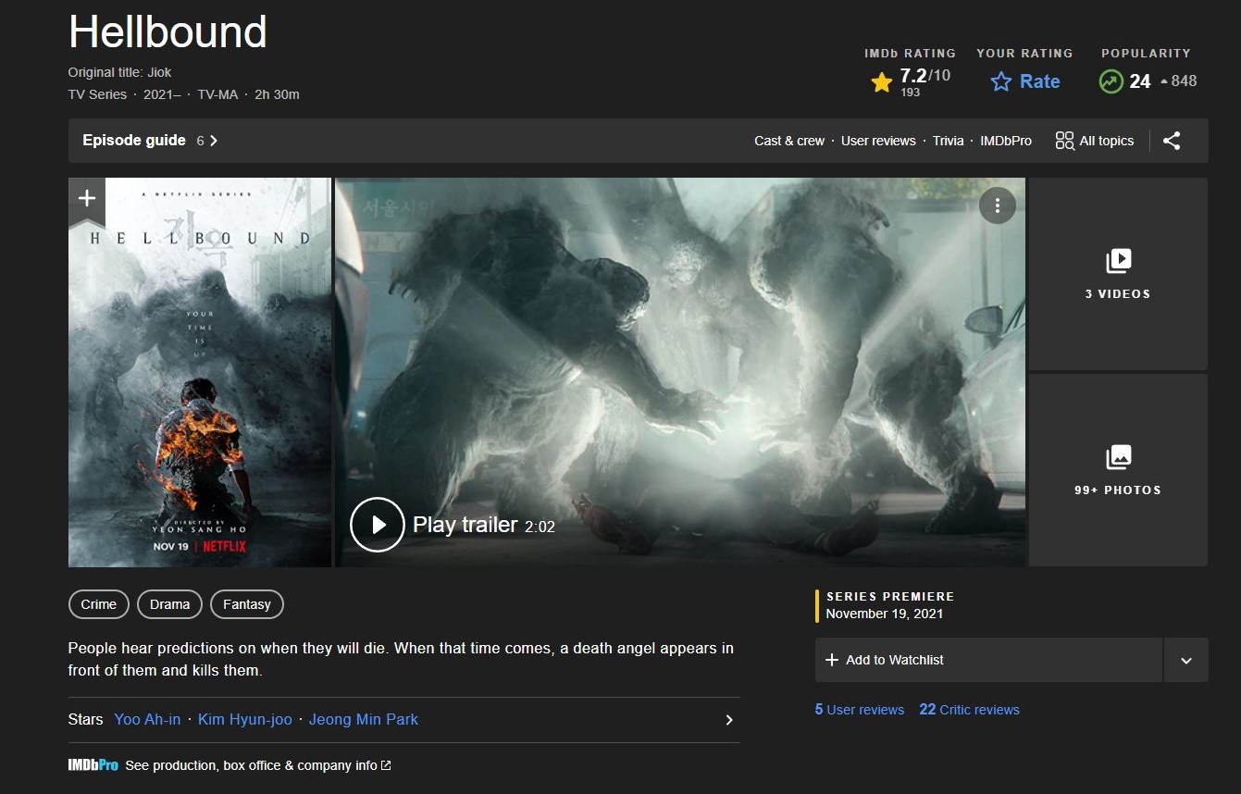Open the 3 Videos tile
This screenshot has height=794, width=1241.
[x=1118, y=274]
